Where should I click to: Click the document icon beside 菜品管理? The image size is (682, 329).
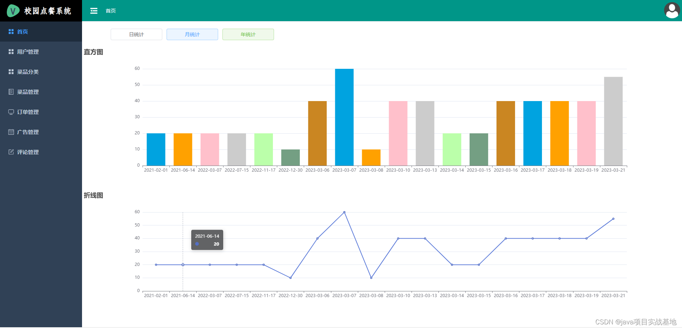pyautogui.click(x=11, y=92)
